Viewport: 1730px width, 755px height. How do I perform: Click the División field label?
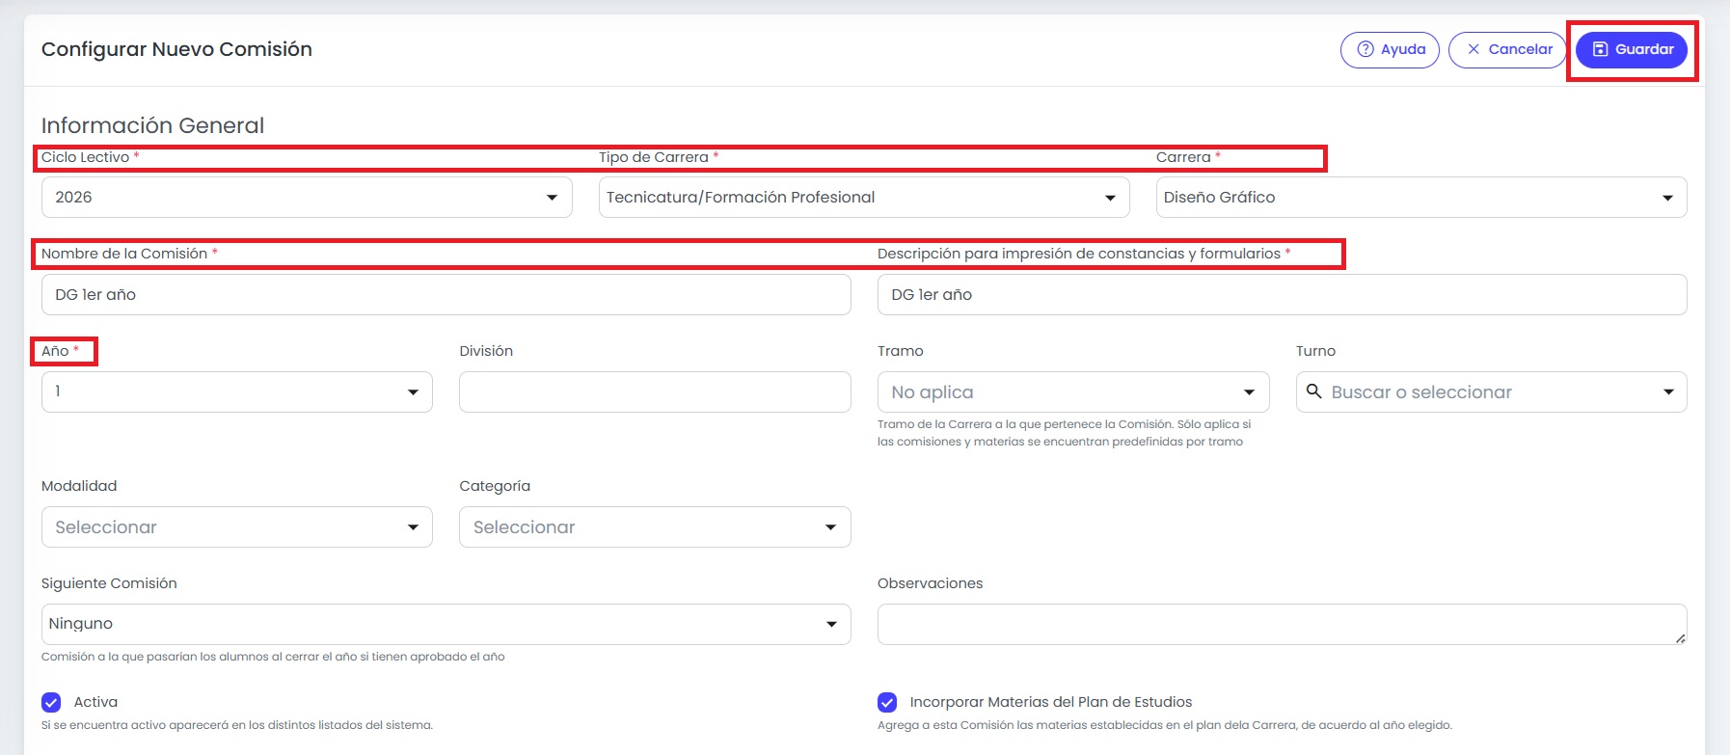pos(486,351)
